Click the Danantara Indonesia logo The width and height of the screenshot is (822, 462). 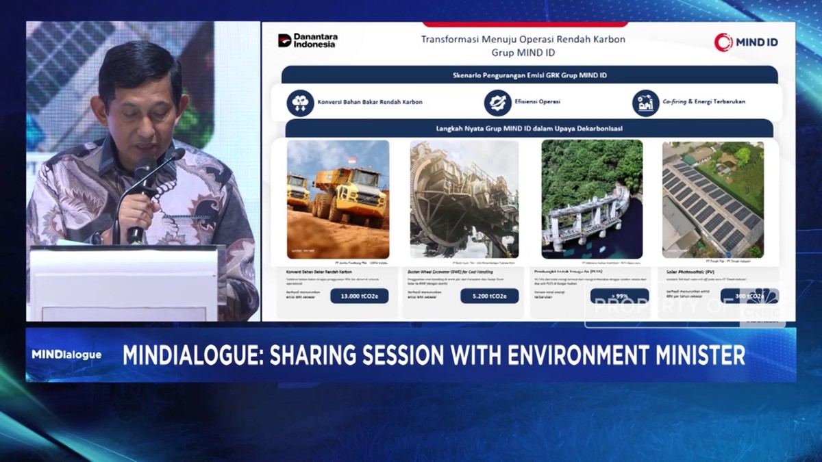tap(308, 40)
